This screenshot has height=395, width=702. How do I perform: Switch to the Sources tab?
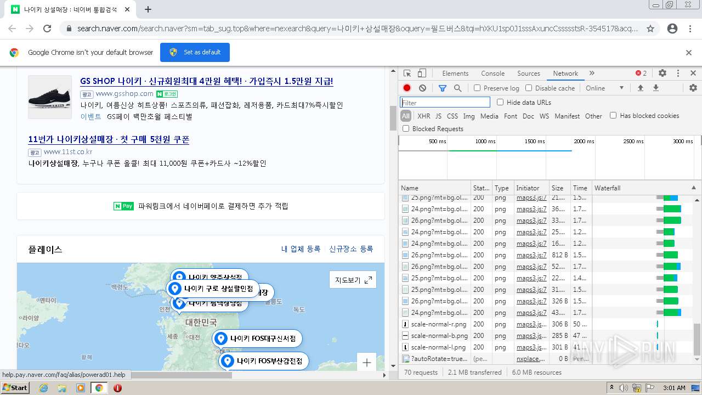tap(529, 74)
